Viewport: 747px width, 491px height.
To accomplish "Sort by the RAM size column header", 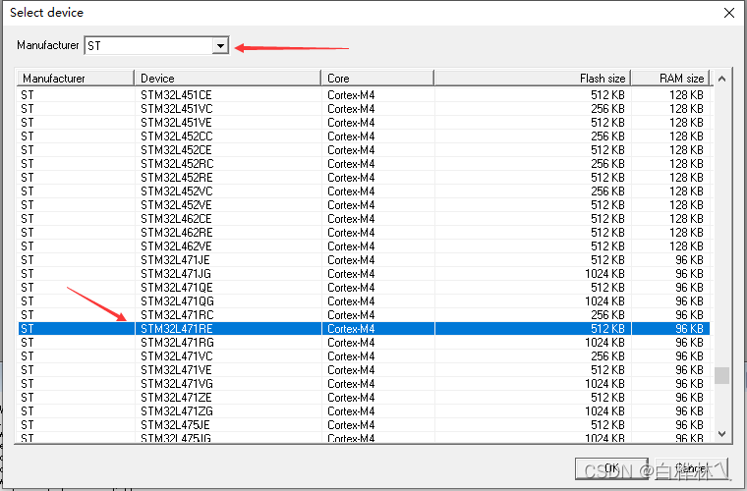I will click(x=670, y=78).
